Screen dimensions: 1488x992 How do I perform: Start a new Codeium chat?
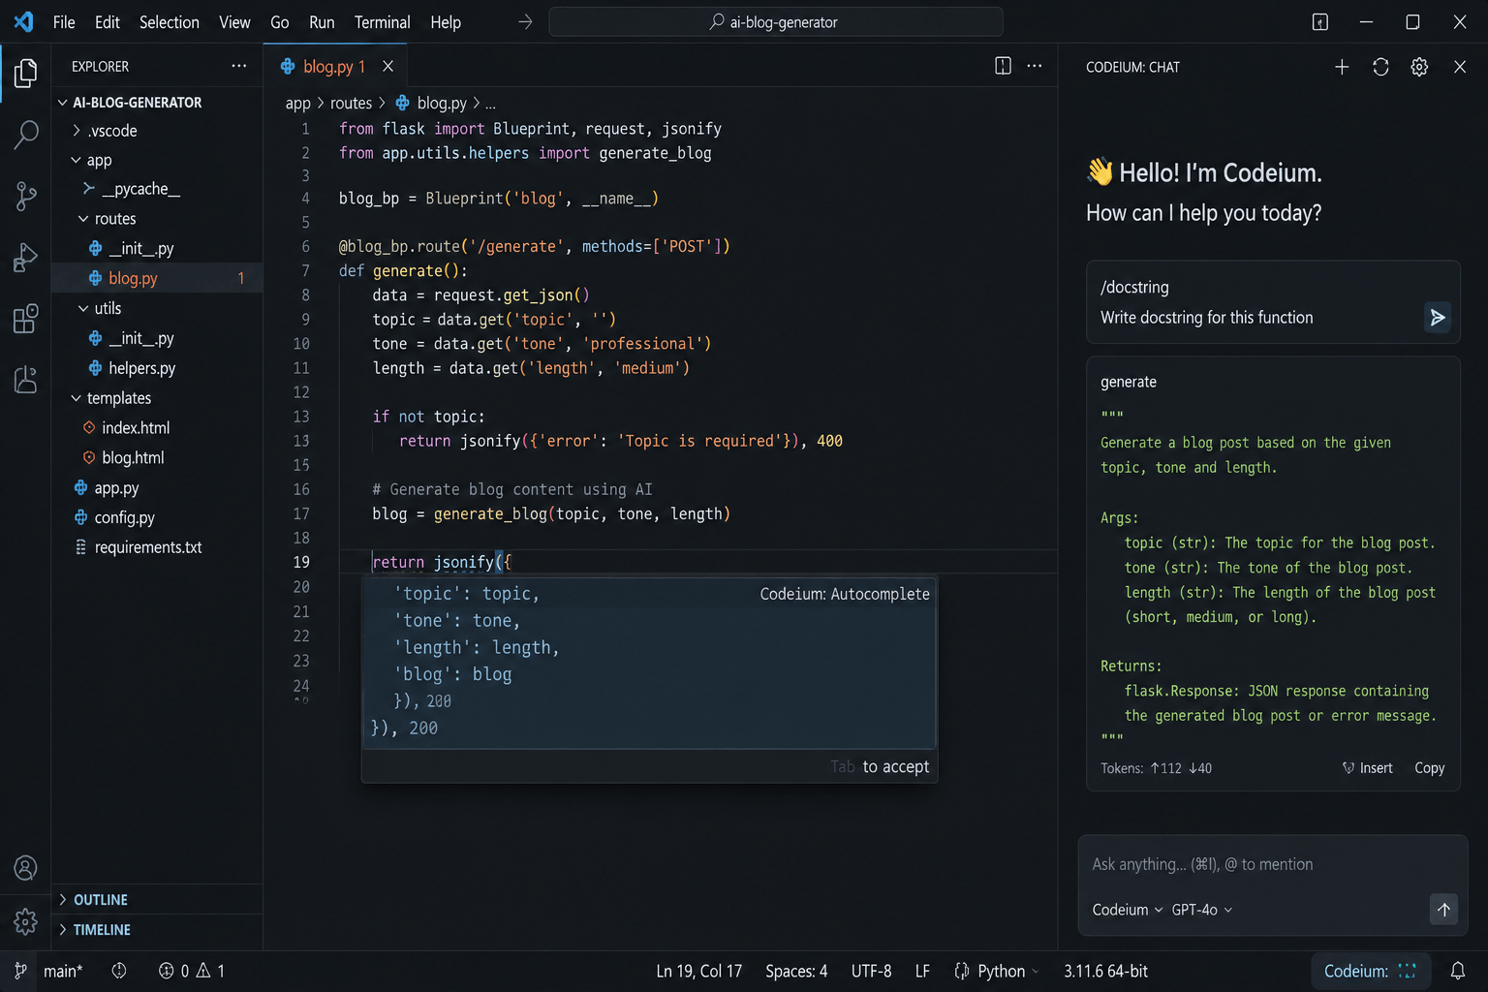1342,67
